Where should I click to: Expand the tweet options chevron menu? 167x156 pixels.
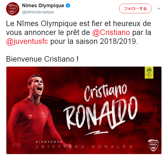tap(159, 8)
